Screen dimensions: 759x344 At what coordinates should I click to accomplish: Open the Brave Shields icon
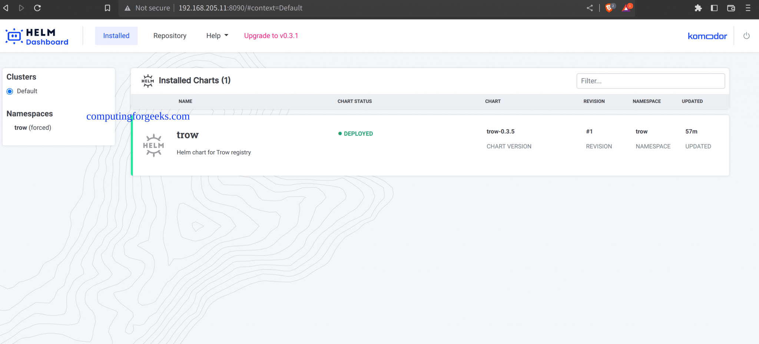point(609,8)
